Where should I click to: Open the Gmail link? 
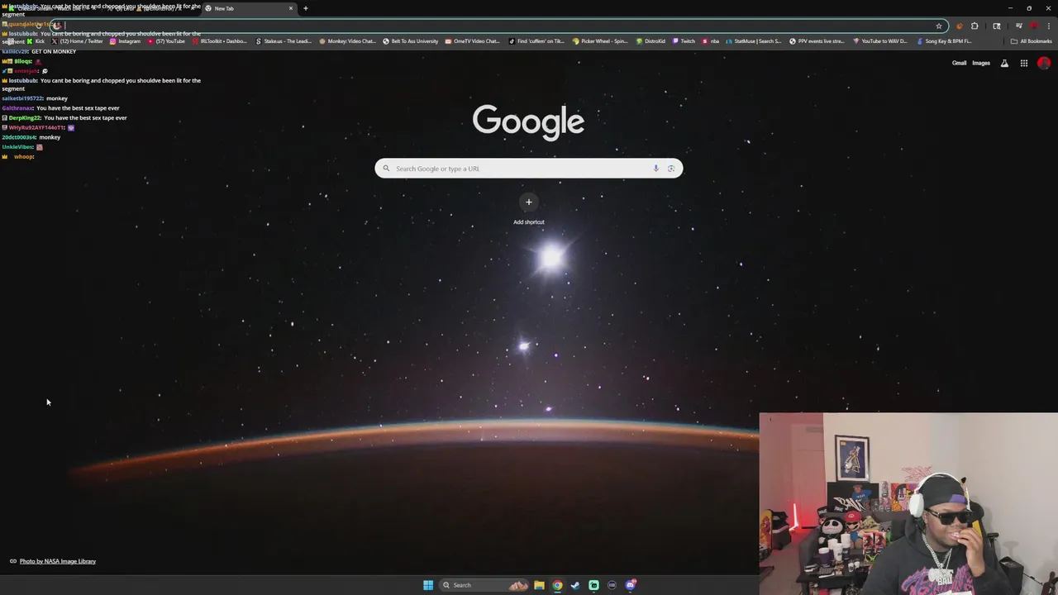[x=959, y=63]
